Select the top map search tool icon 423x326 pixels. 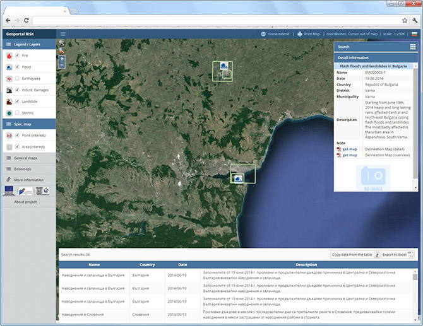(x=62, y=43)
